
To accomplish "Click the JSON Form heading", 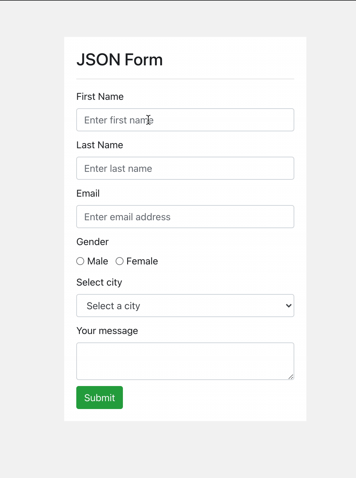I will pos(120,60).
